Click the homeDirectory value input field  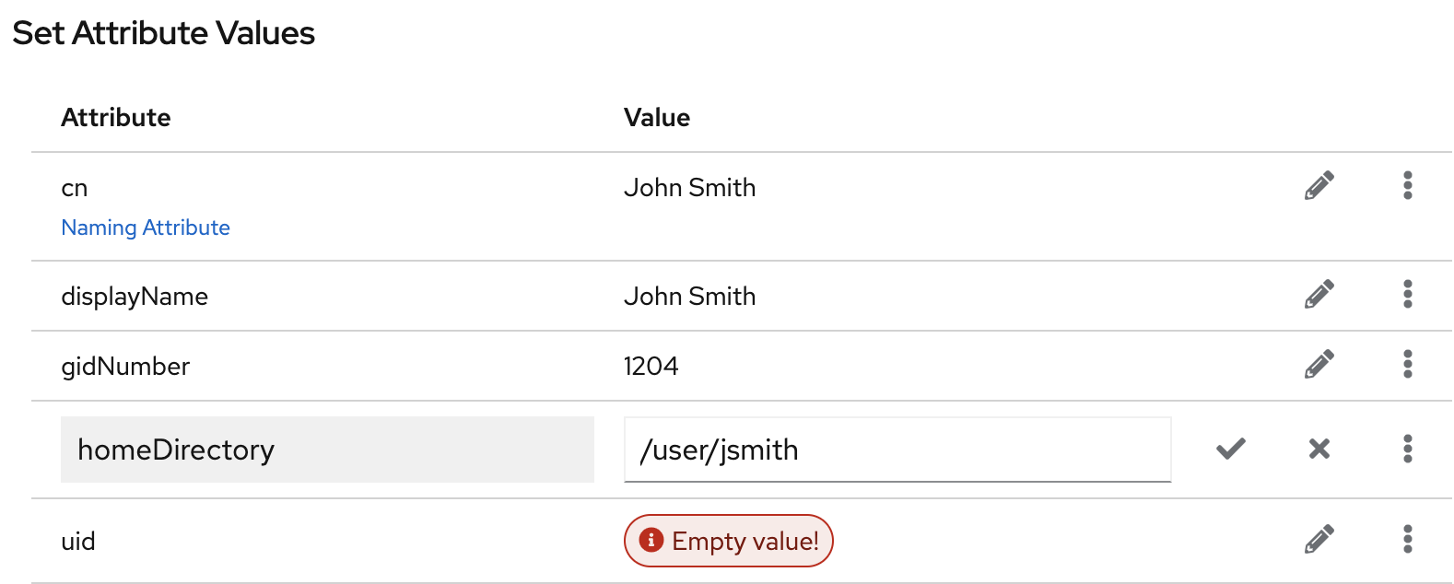[x=897, y=450]
